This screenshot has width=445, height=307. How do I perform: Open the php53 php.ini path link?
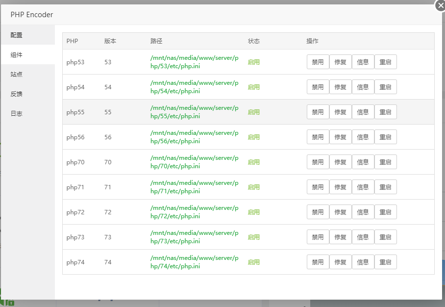(x=195, y=62)
